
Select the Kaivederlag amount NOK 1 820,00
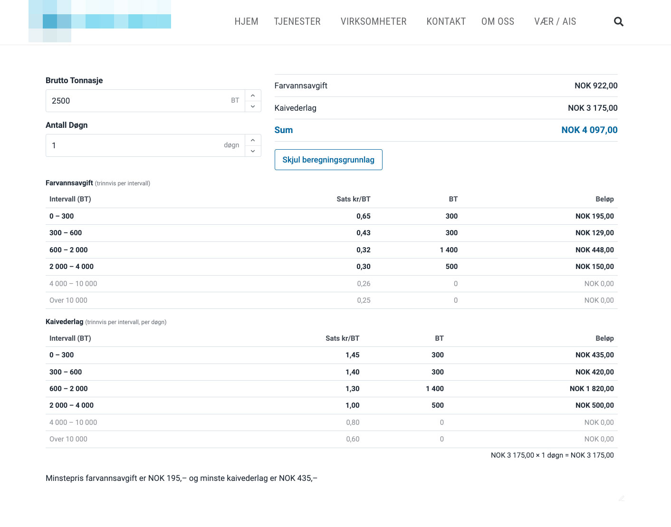pyautogui.click(x=592, y=389)
